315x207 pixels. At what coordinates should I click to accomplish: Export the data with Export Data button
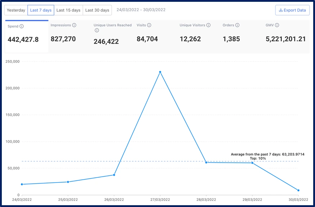(x=292, y=10)
